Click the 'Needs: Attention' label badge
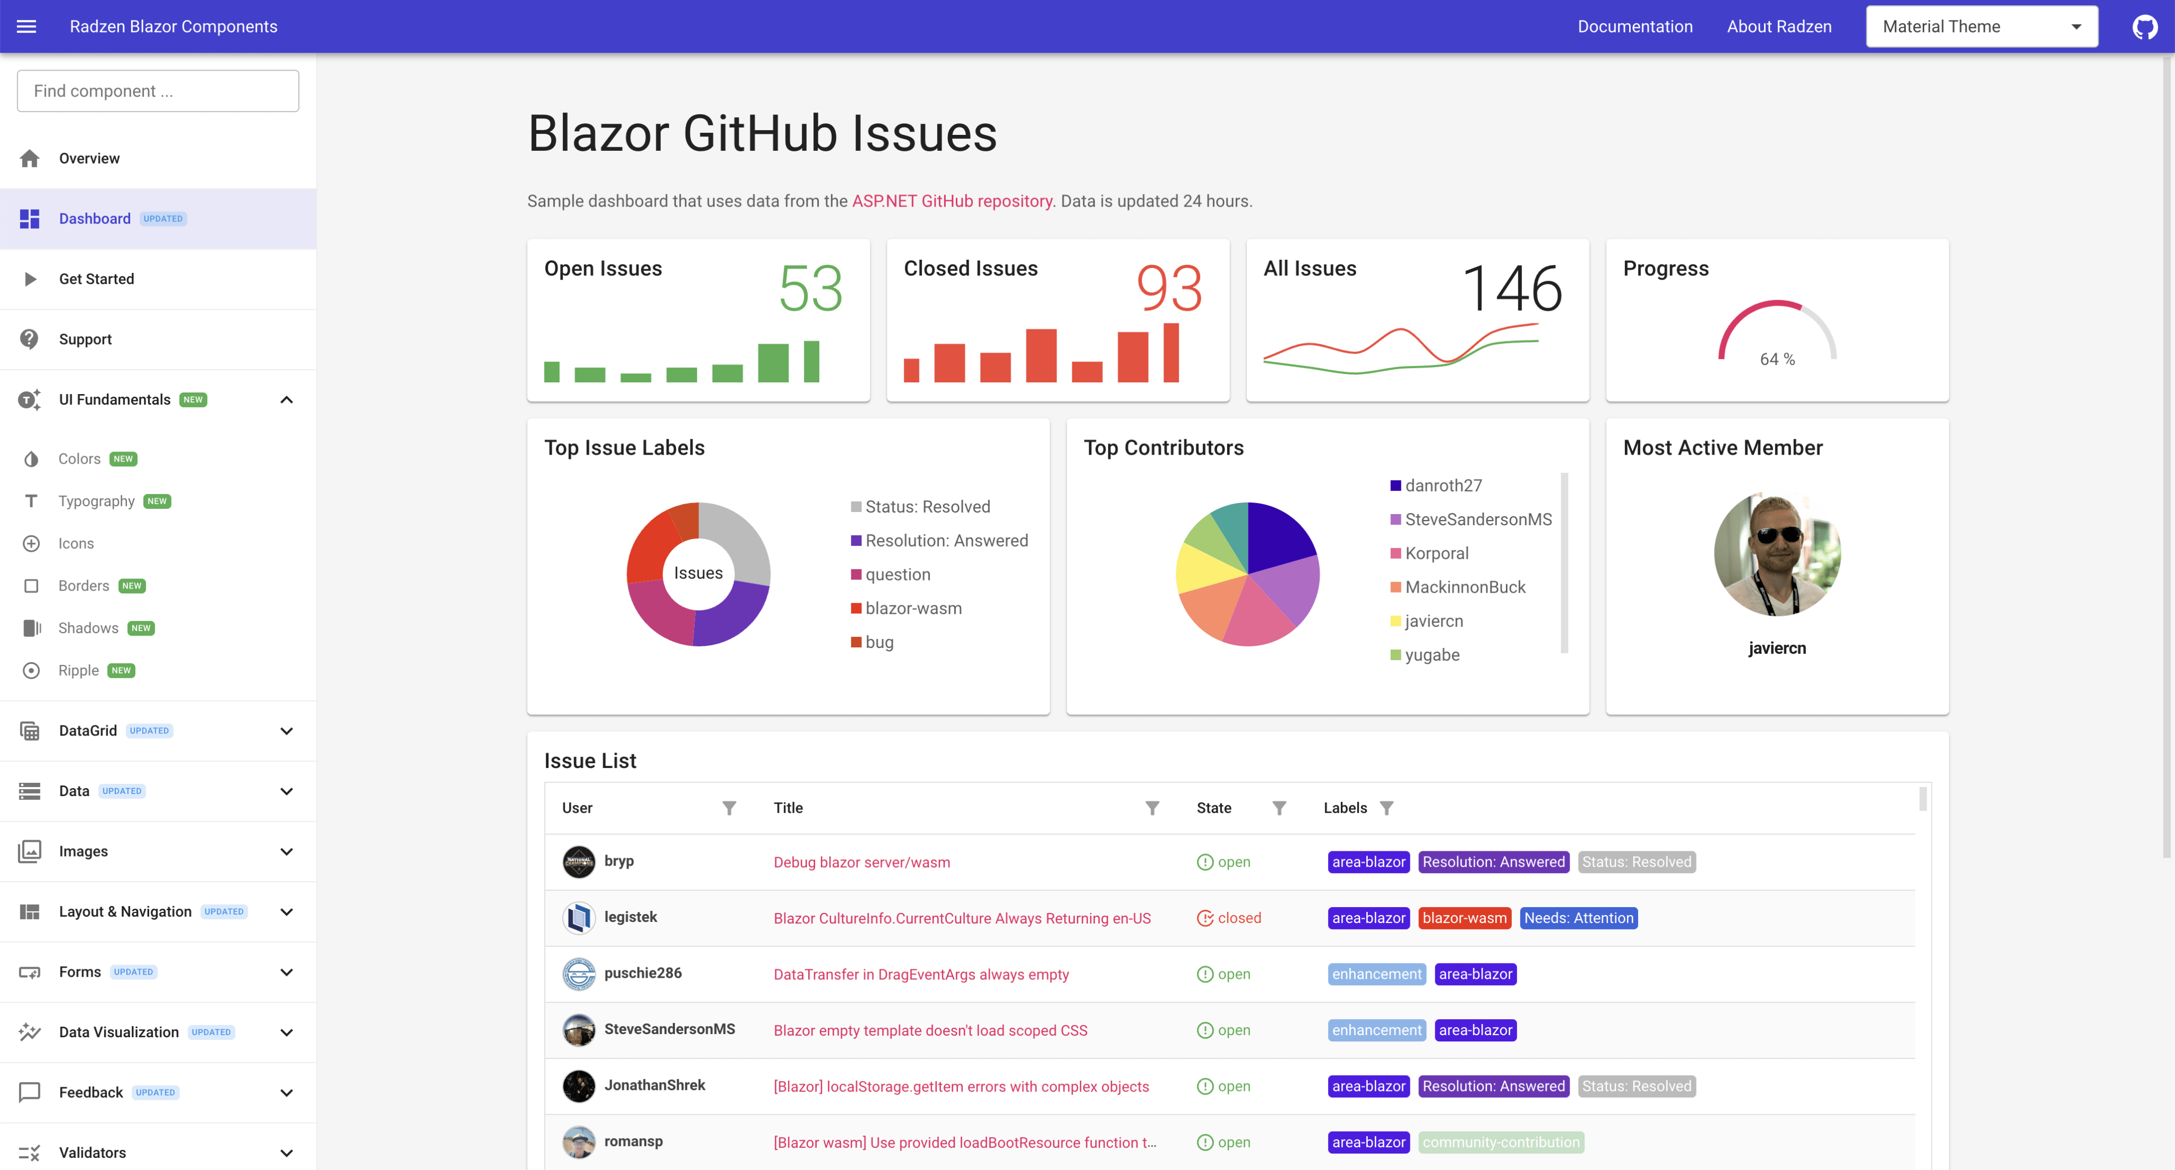 (x=1578, y=918)
